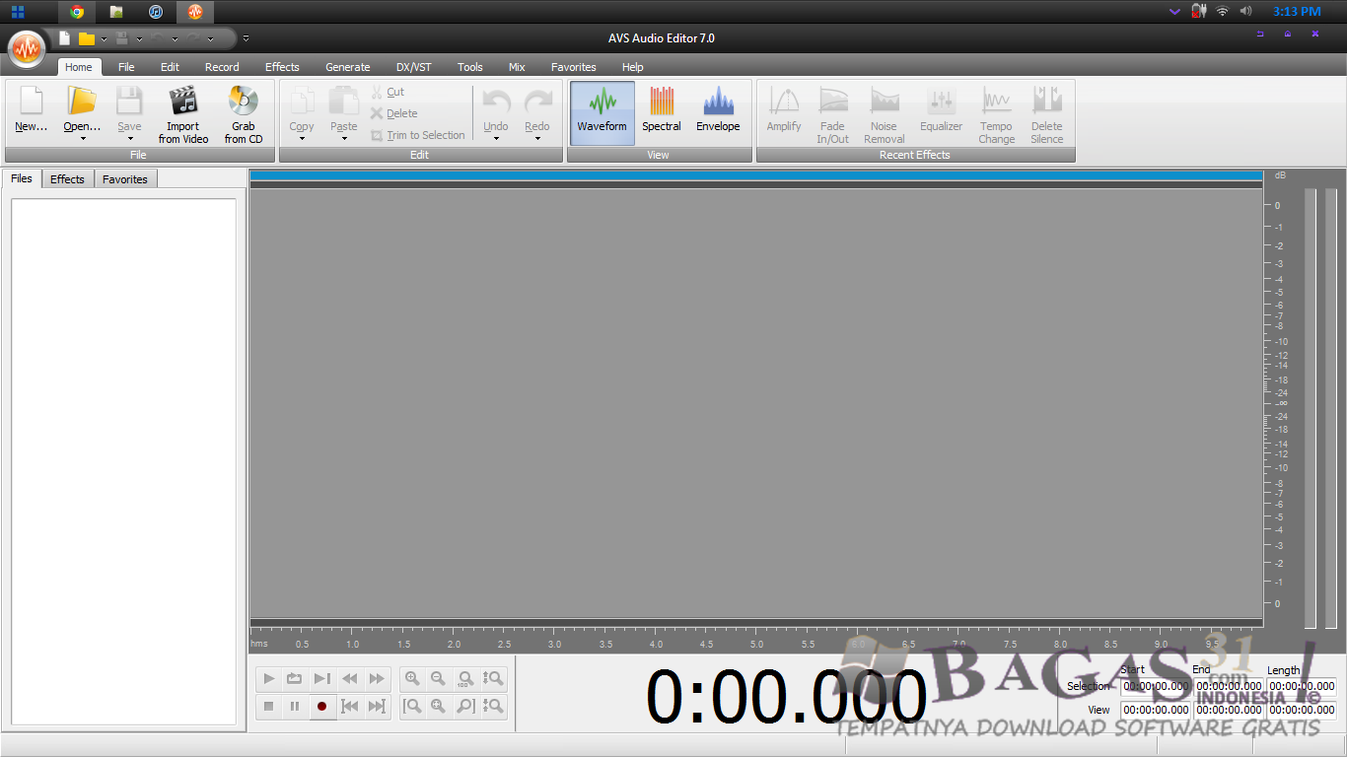Click the Windows Start button
This screenshot has height=757, width=1347.
(x=18, y=12)
